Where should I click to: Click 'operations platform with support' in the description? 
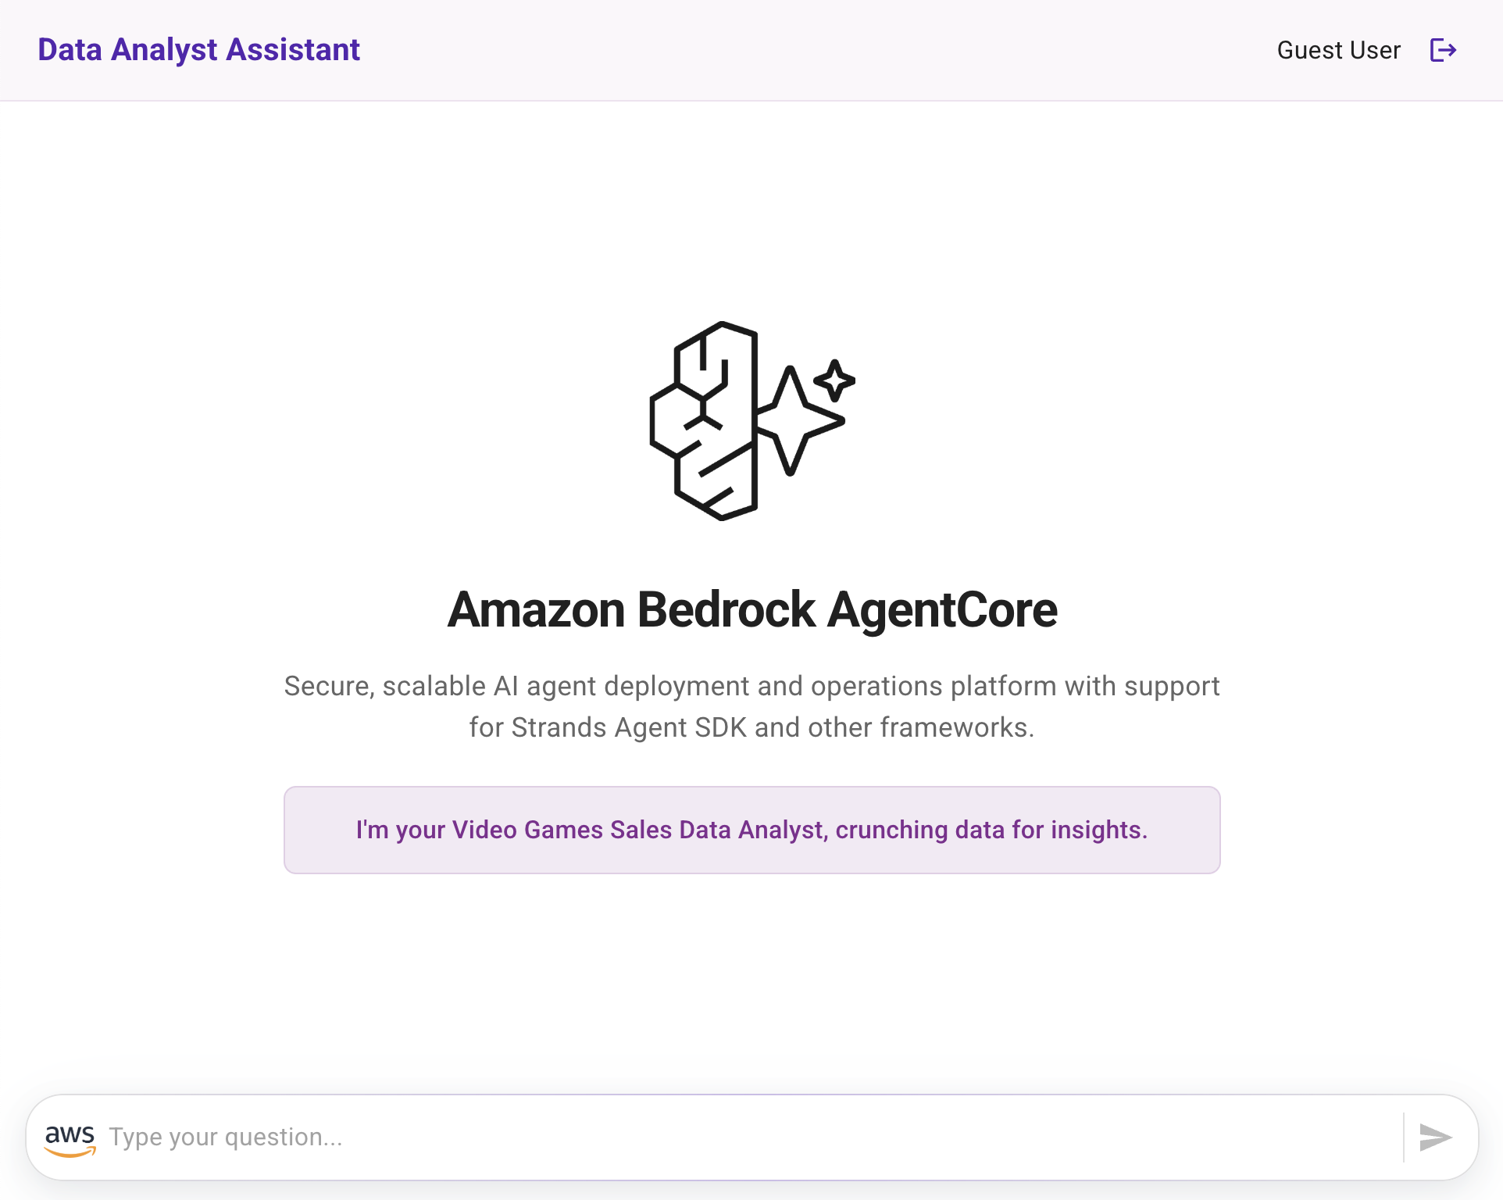[1015, 686]
